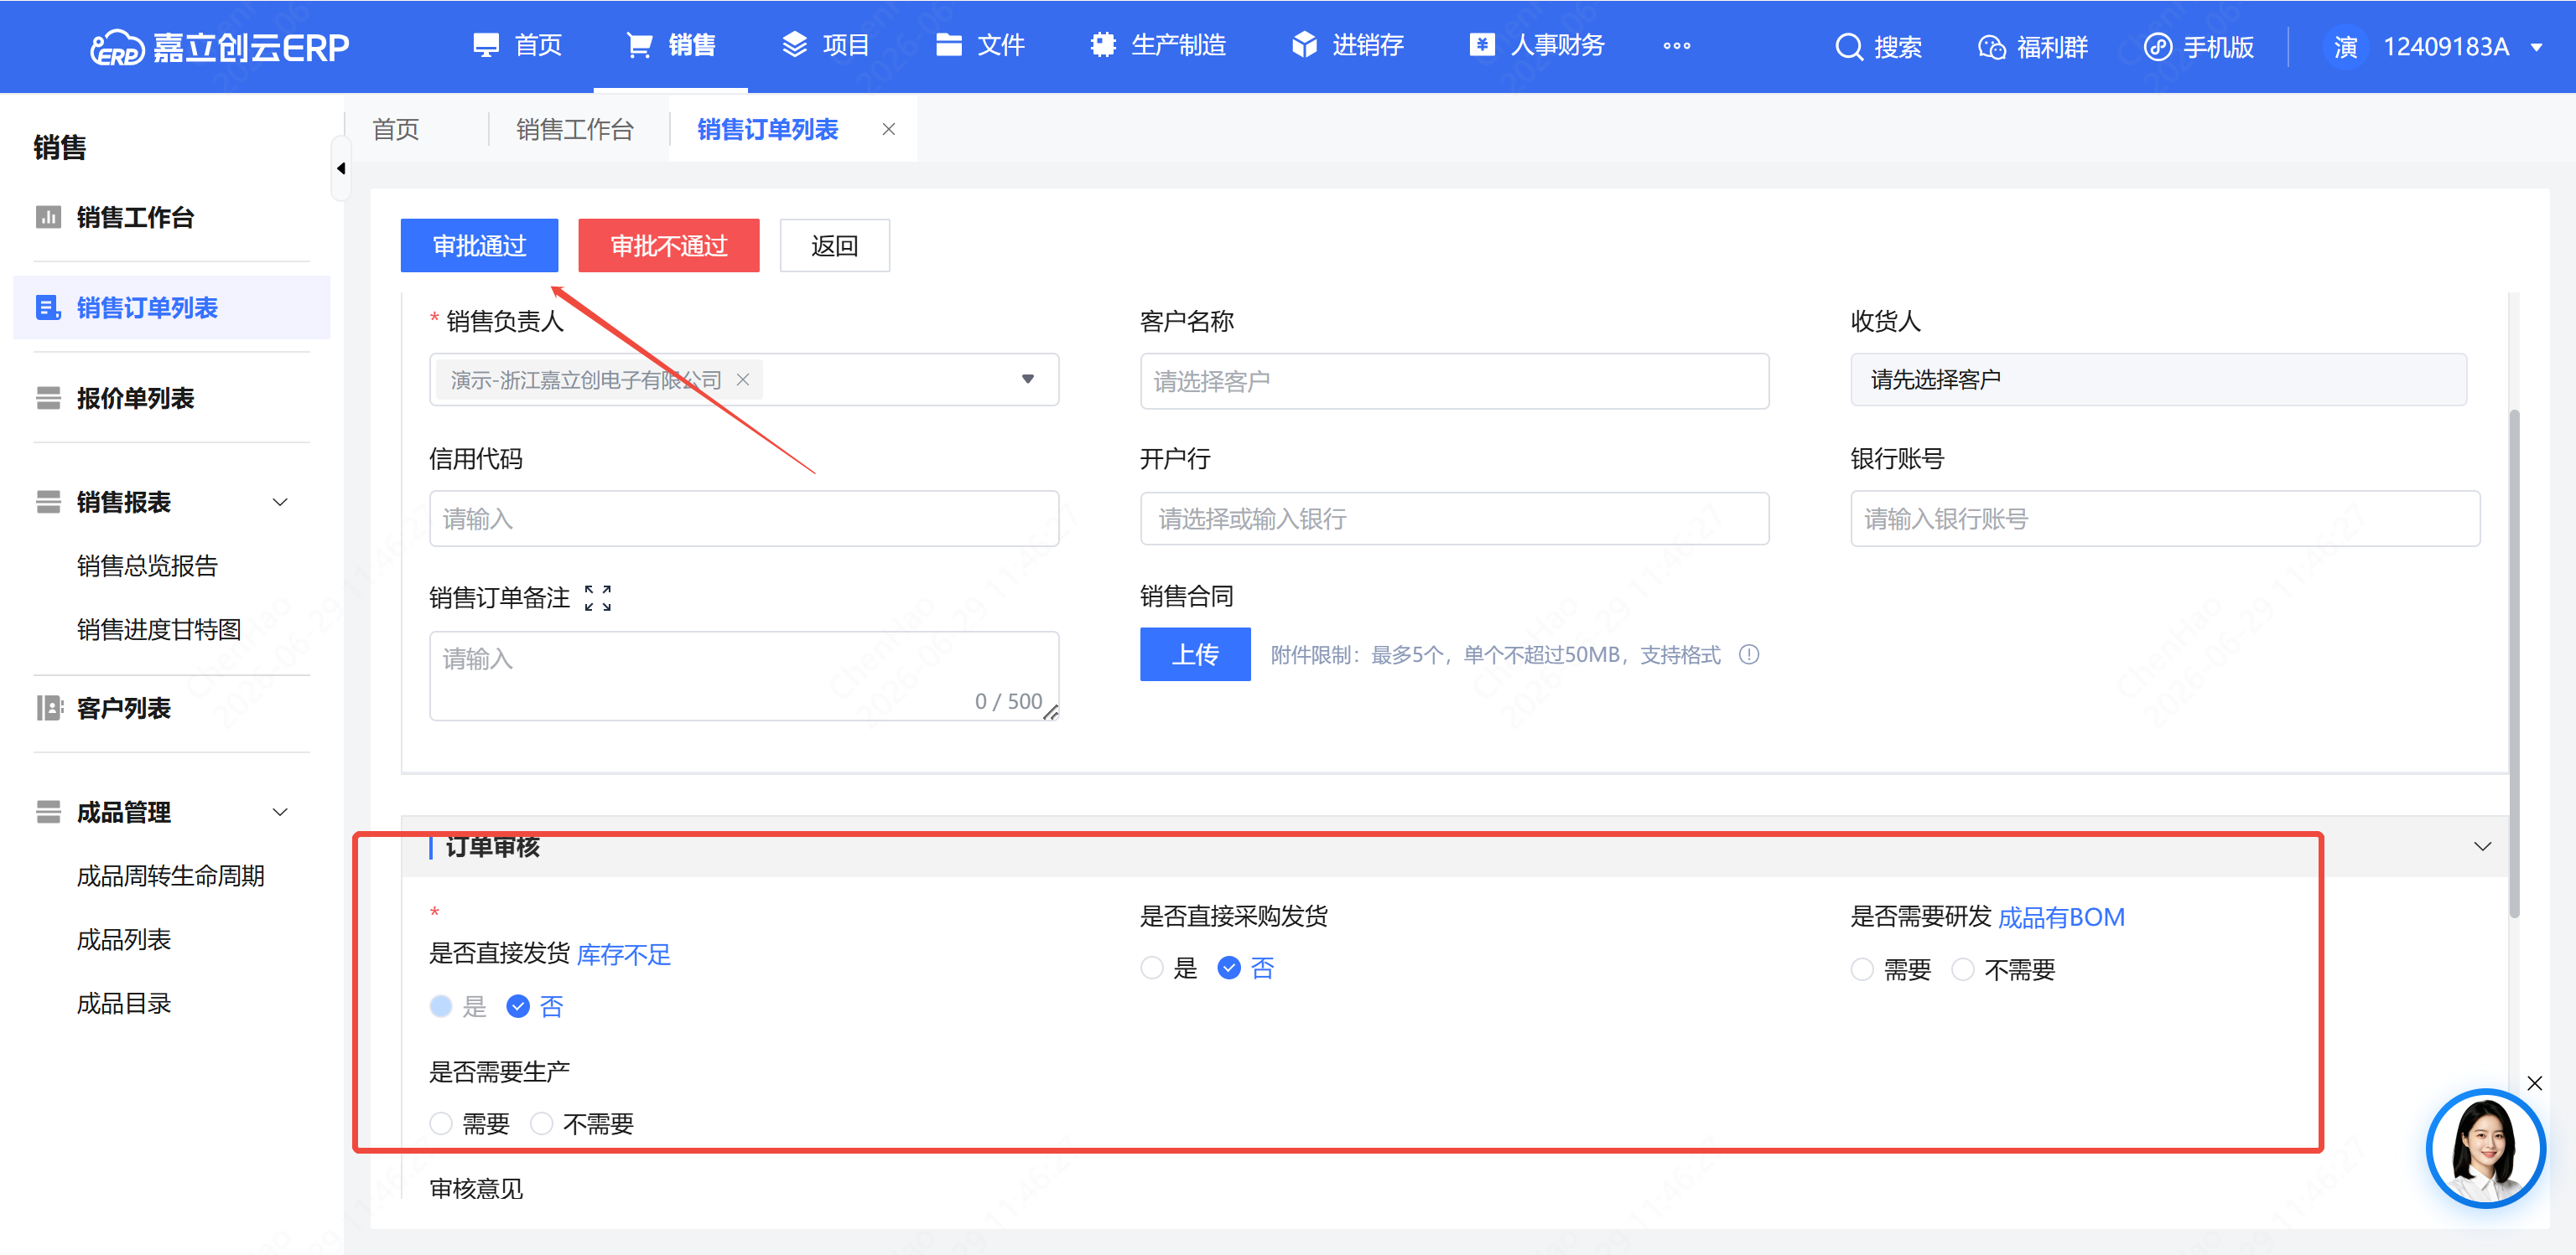This screenshot has height=1255, width=2576.
Task: Switch to the 首页 page tab
Action: [396, 129]
